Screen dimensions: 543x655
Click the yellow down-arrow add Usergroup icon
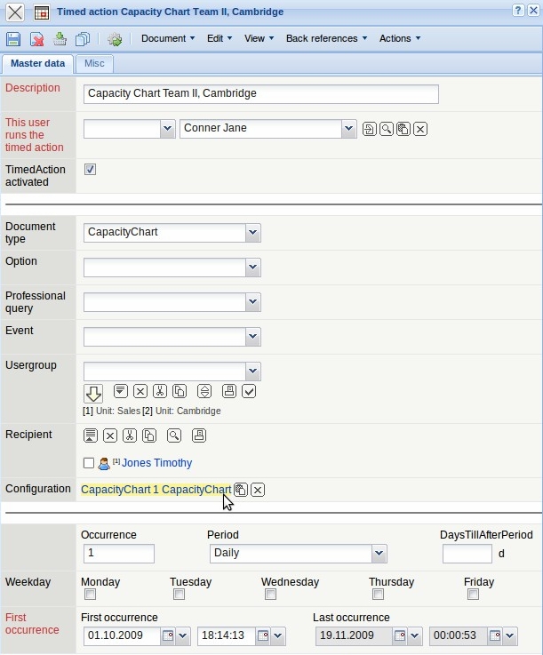point(93,393)
